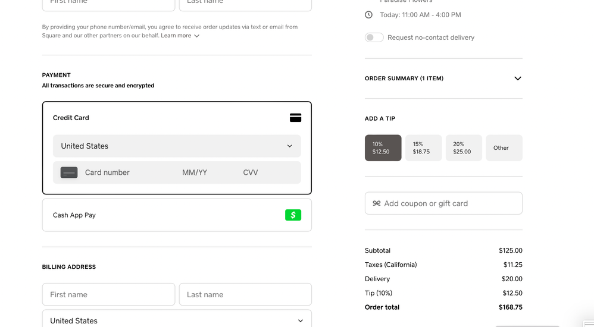Screen dimensions: 594x327
Task: Click the clock icon beside delivery time
Action: tap(368, 15)
